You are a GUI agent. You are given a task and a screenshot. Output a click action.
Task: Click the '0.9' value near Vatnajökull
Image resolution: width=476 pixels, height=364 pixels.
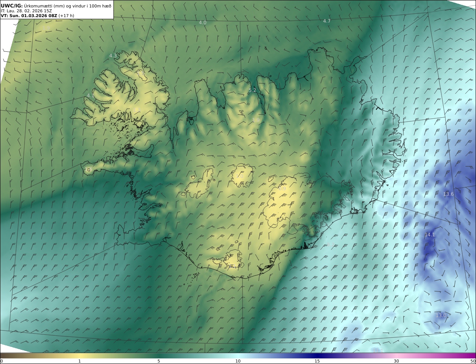(x=282, y=188)
